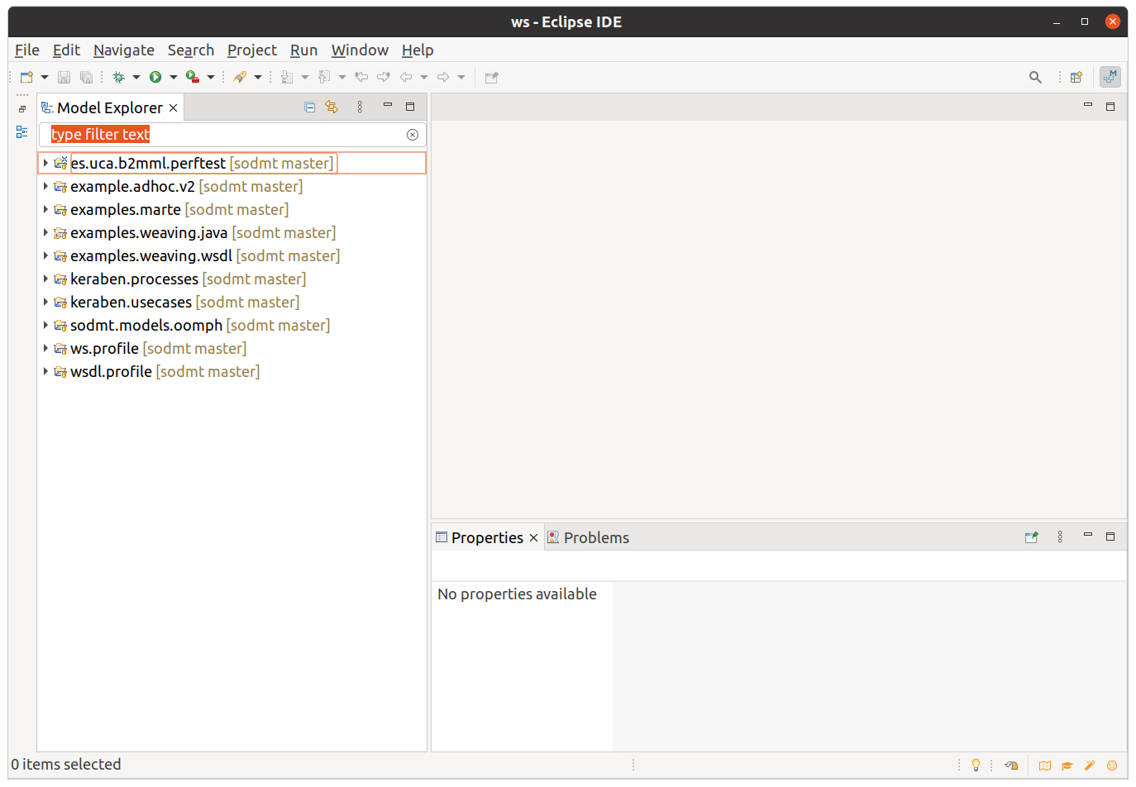Screen dimensions: 1136x787
Task: Open the Outline icon in left trim
Action: click(x=22, y=131)
